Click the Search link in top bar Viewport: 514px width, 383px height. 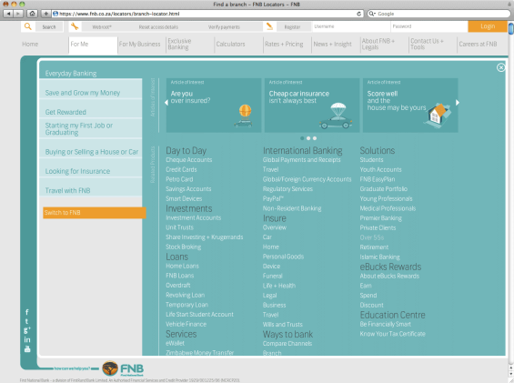[x=49, y=27]
